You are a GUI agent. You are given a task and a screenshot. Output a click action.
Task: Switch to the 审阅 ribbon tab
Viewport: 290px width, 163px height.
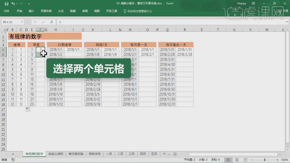(85, 11)
